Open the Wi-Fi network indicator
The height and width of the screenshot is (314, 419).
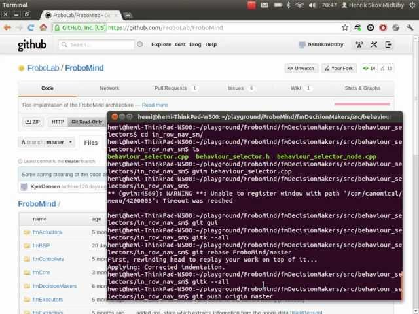click(x=300, y=5)
